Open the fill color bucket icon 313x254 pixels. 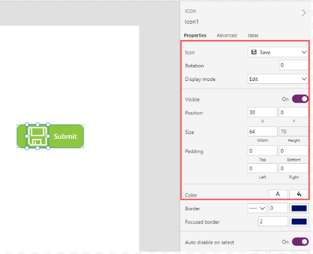(299, 194)
